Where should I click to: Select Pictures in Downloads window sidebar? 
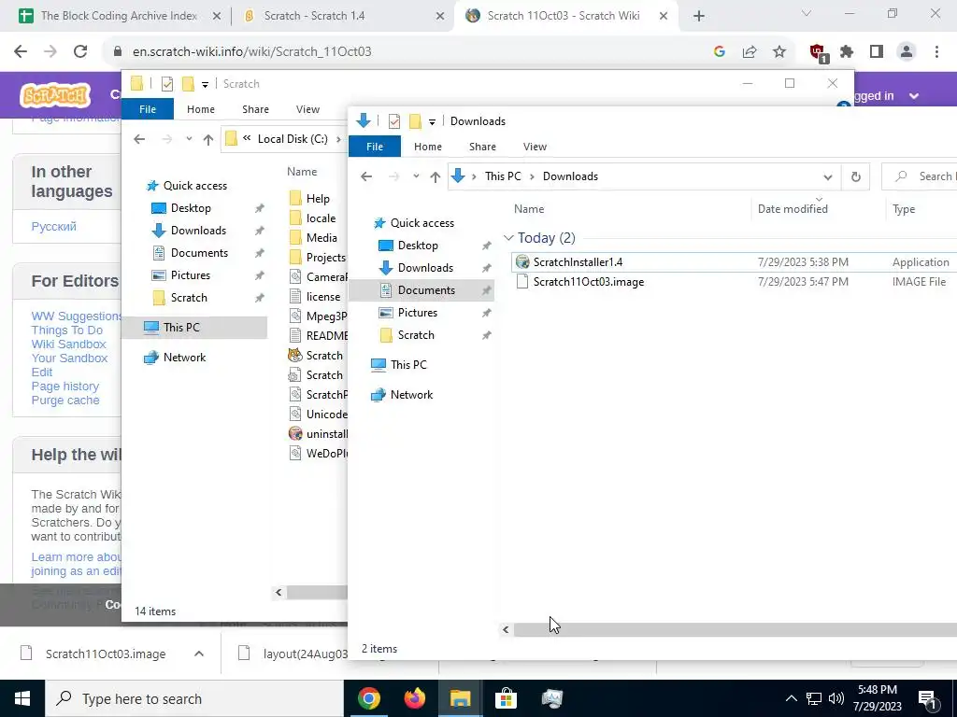point(418,313)
